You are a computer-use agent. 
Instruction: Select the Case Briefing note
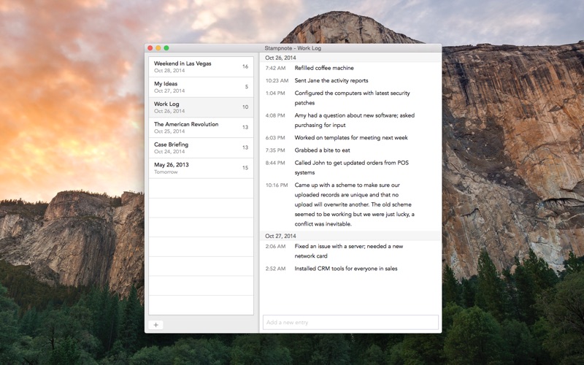(x=201, y=148)
